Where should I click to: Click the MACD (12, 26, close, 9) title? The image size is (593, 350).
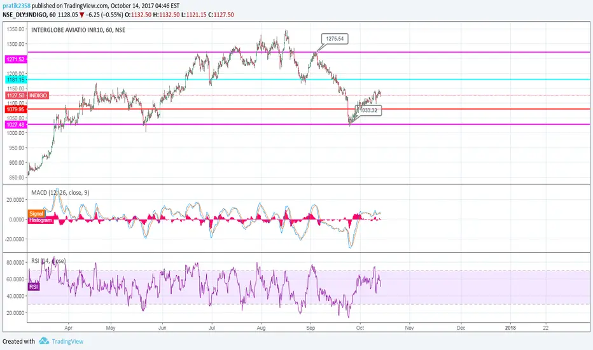click(60, 193)
